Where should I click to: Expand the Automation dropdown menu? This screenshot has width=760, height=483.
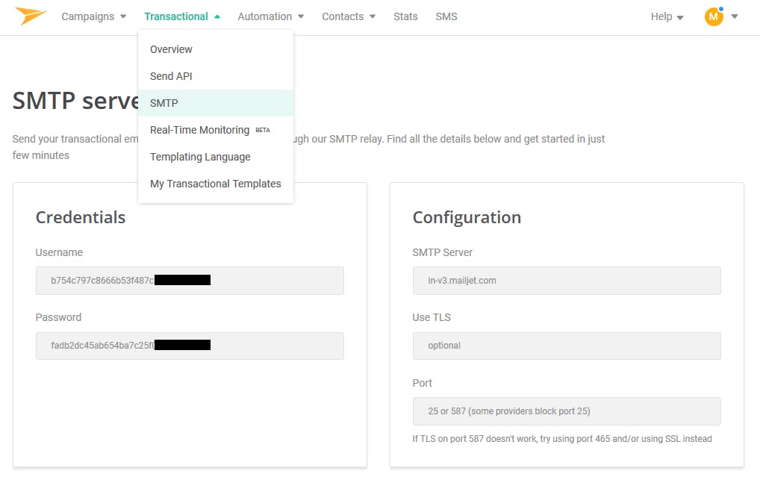pos(270,16)
